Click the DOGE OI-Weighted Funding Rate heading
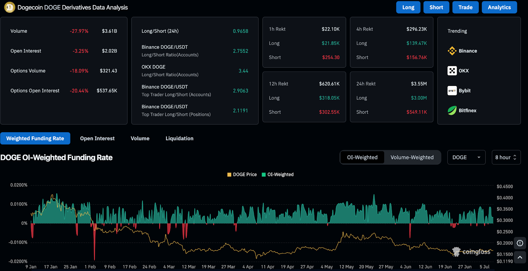 click(56, 157)
